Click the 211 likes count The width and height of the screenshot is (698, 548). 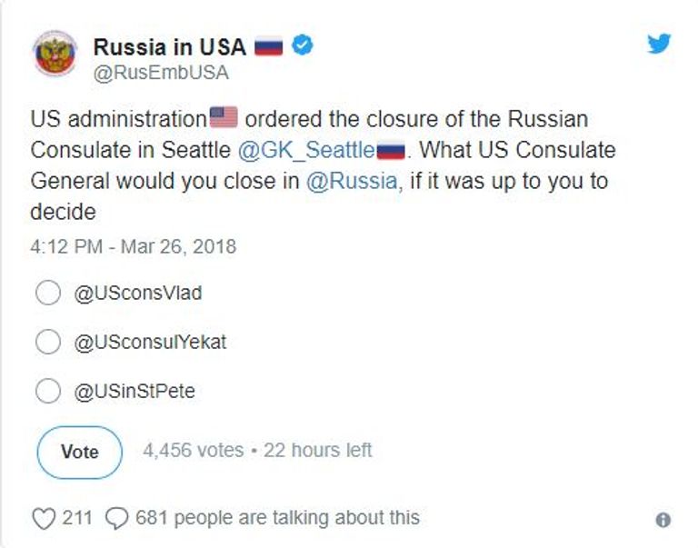[77, 518]
